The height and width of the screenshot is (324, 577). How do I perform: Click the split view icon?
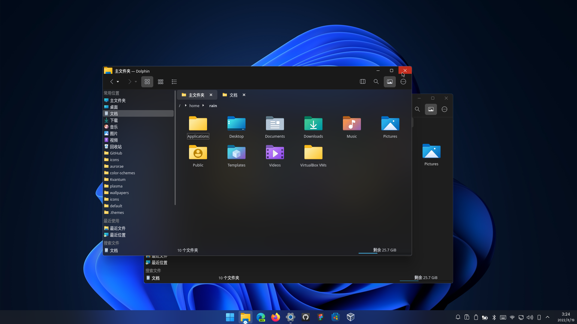click(362, 82)
